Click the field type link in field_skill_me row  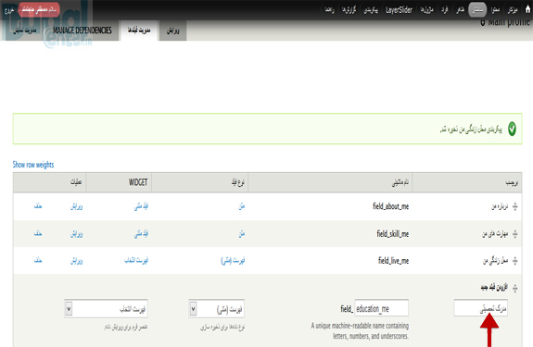[x=241, y=234]
